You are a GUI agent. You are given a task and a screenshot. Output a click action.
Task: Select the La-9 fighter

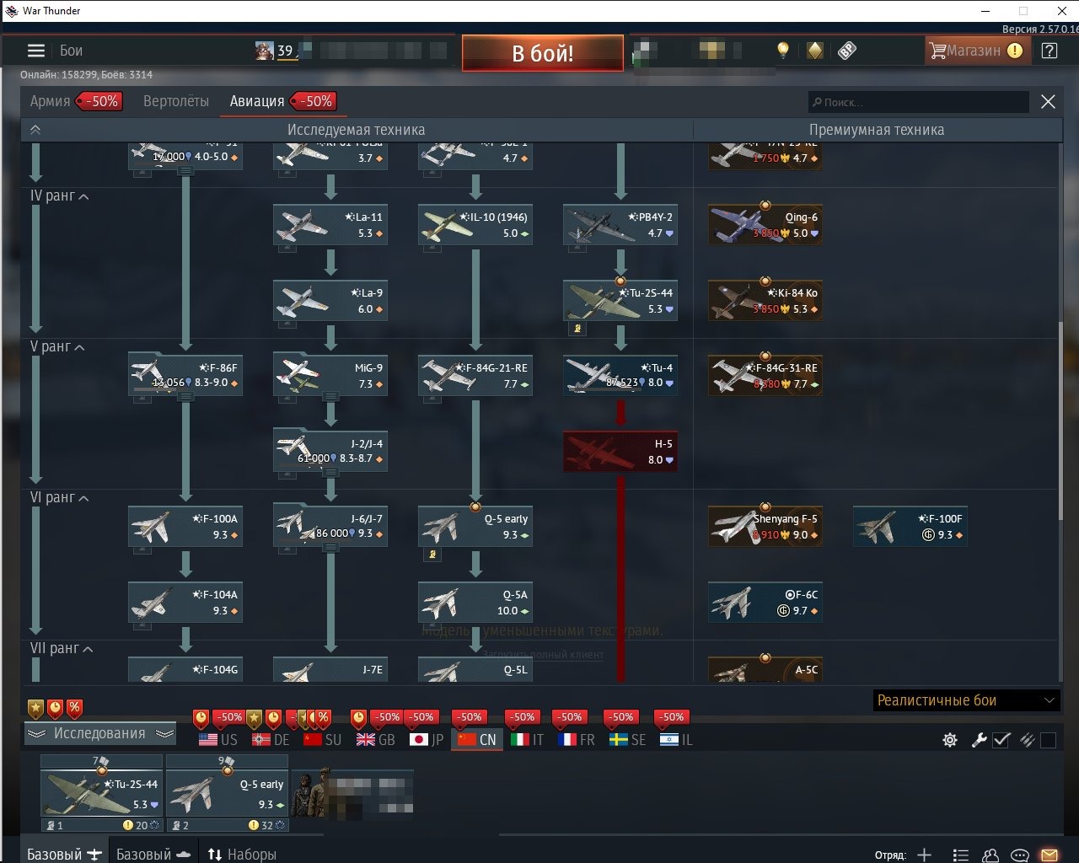point(330,301)
